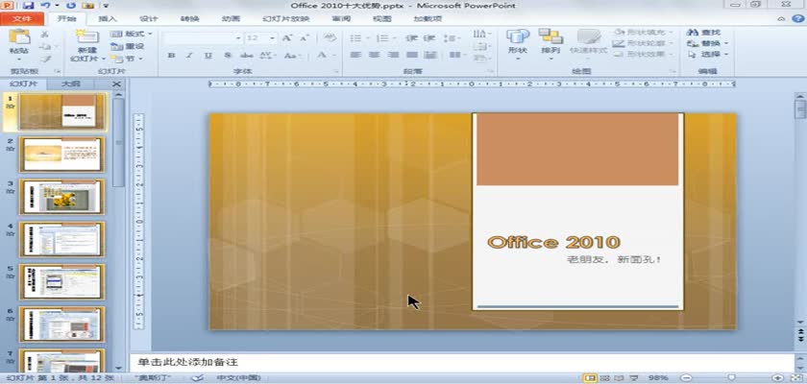Toggle Italic formatting

[x=189, y=55]
